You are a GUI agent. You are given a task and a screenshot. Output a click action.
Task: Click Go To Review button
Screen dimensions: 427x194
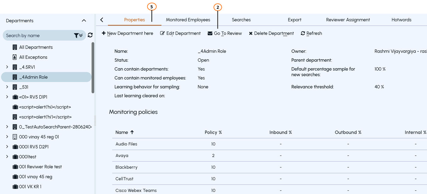[225, 33]
